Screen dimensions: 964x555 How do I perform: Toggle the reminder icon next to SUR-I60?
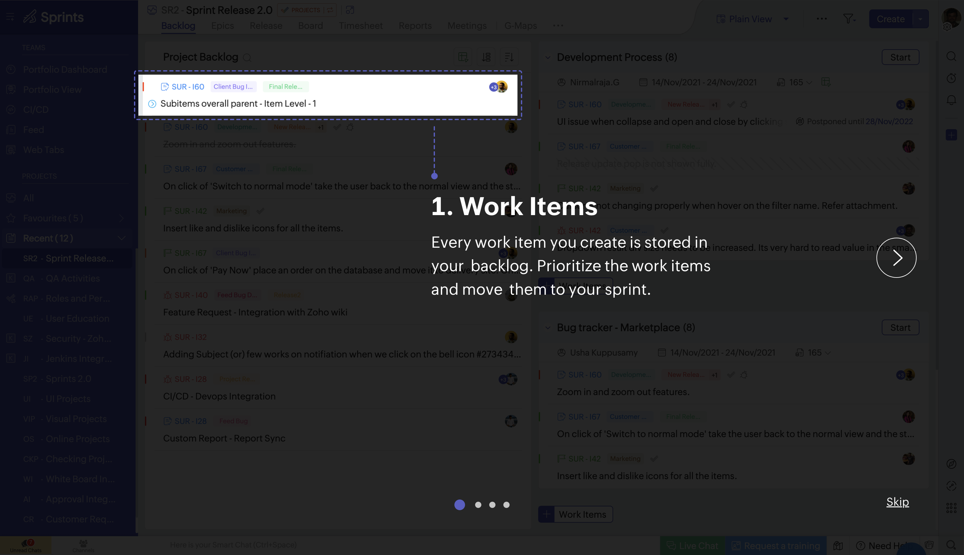tap(350, 127)
